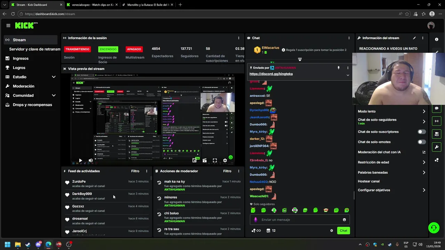This screenshot has height=250, width=445.
Task: Open Moderación del chat con IA
Action: [392, 152]
